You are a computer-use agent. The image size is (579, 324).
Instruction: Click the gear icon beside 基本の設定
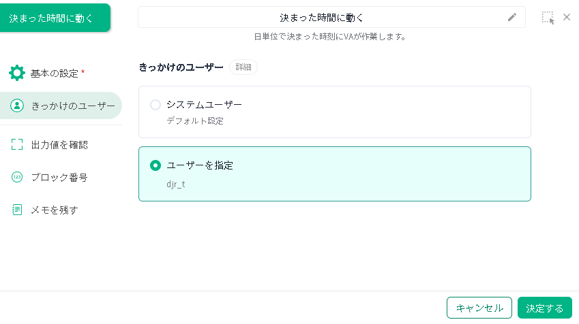(x=17, y=73)
